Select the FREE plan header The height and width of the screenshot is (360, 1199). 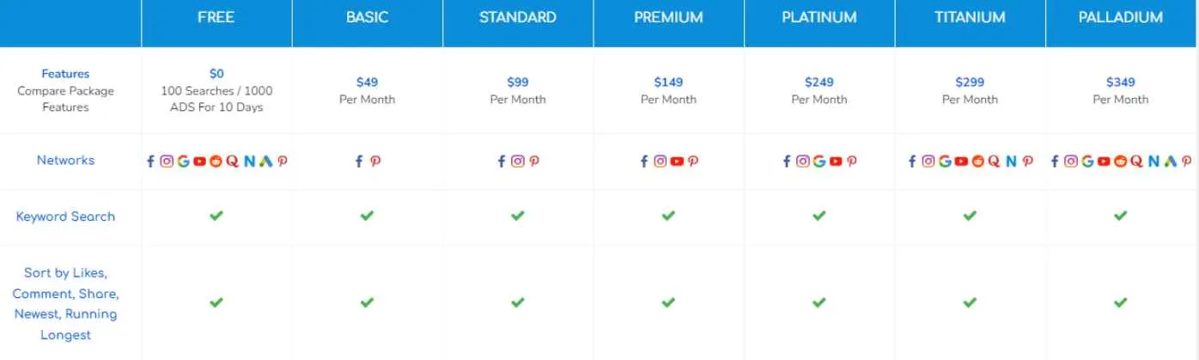(216, 17)
